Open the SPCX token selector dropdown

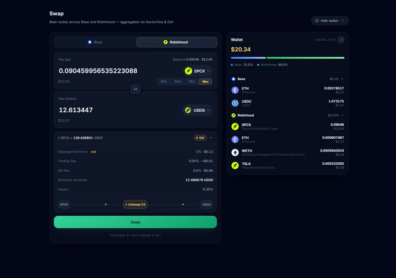pyautogui.click(x=198, y=71)
